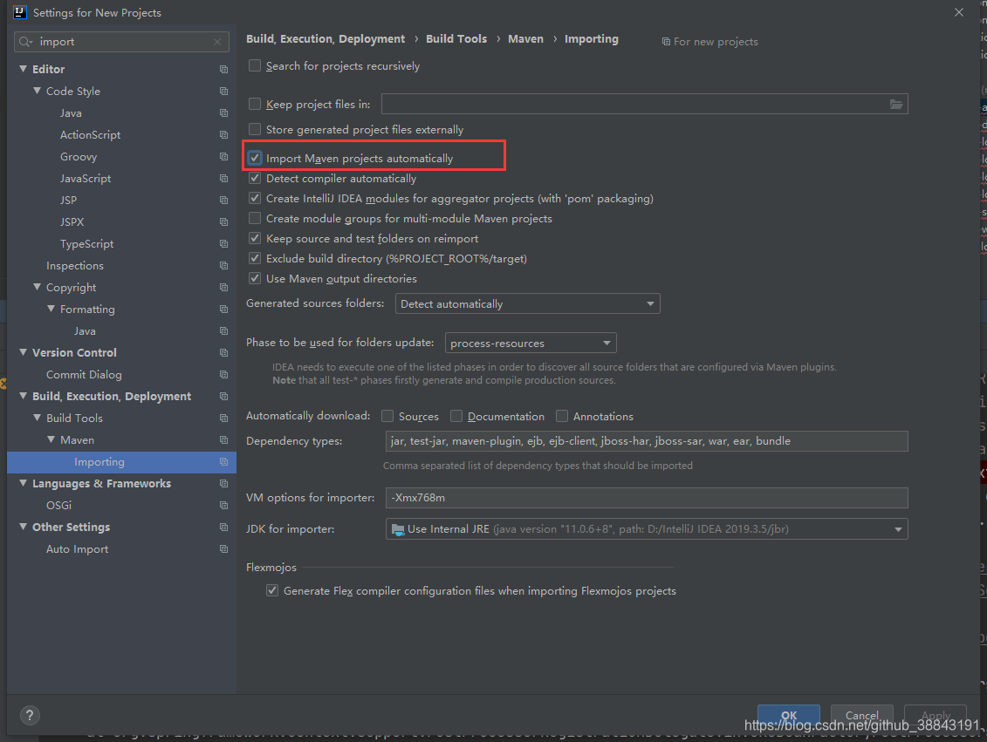This screenshot has height=742, width=987.
Task: Click the project-level icon beside Maven
Action: click(x=223, y=440)
